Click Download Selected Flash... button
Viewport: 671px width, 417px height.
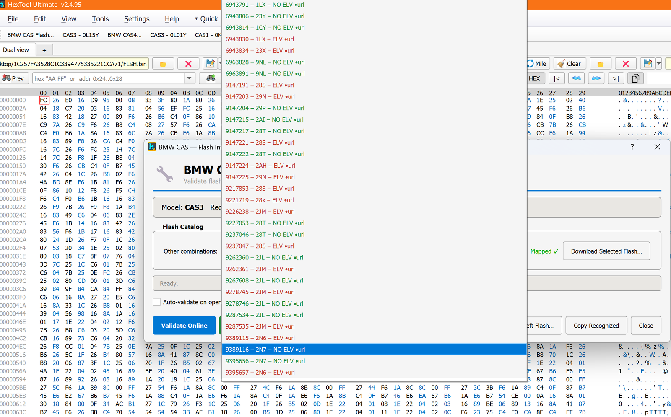606,251
